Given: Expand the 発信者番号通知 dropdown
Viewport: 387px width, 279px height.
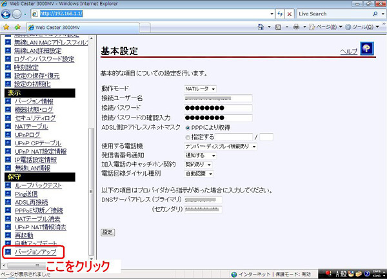Looking at the screenshot, I should (x=200, y=156).
